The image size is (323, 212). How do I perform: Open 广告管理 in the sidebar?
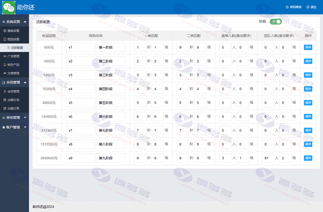pyautogui.click(x=15, y=56)
